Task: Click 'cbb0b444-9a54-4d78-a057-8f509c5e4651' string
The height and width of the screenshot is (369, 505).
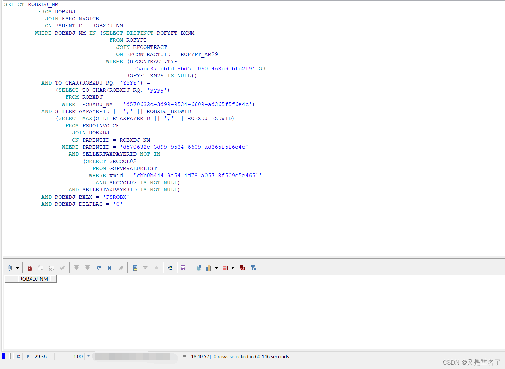Action: (198, 176)
